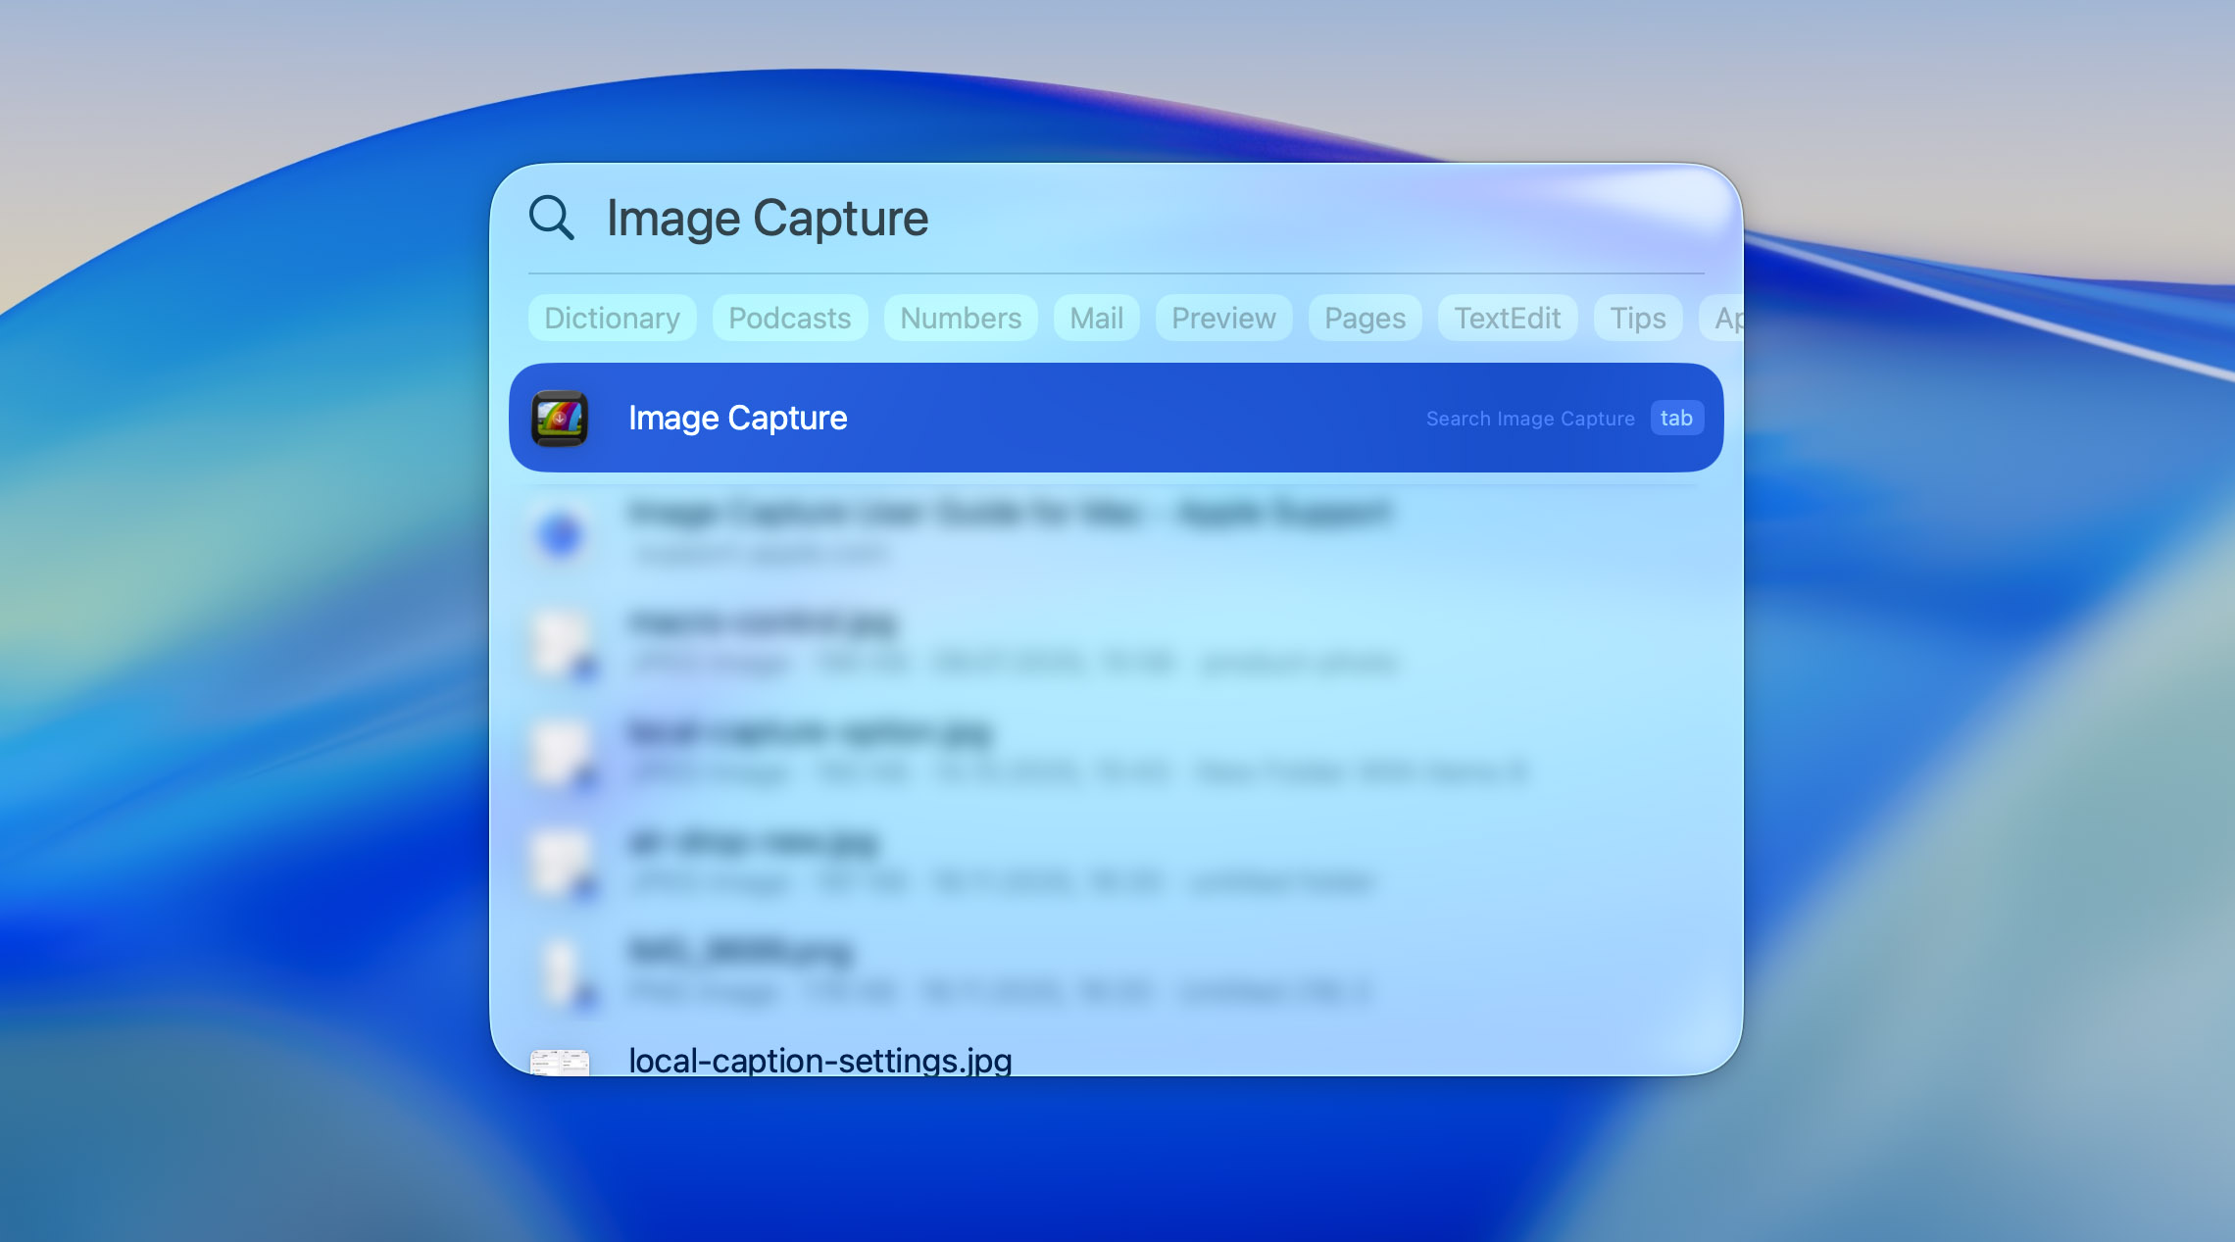Enable the Dictionary search filter

point(612,318)
